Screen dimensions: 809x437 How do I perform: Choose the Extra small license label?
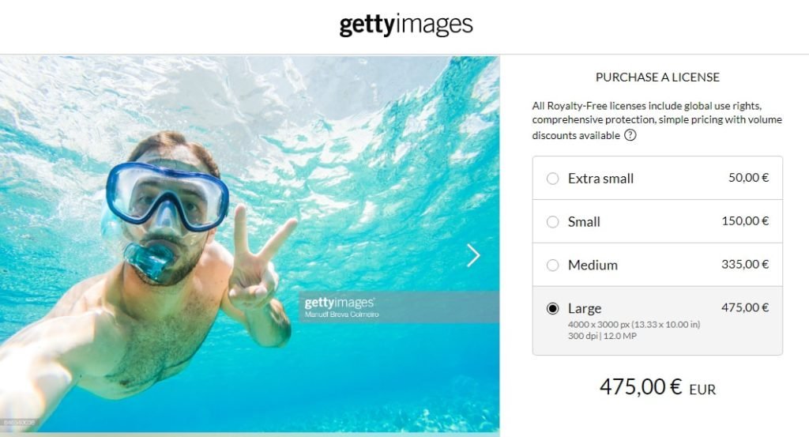coord(600,179)
